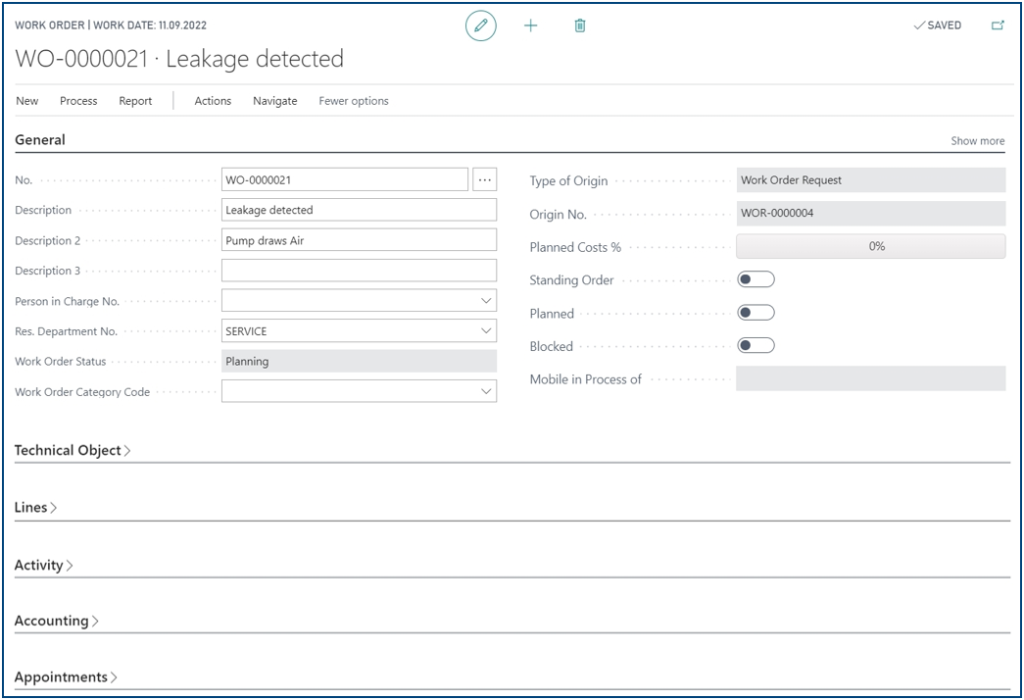Expand the Activity section

point(43,565)
